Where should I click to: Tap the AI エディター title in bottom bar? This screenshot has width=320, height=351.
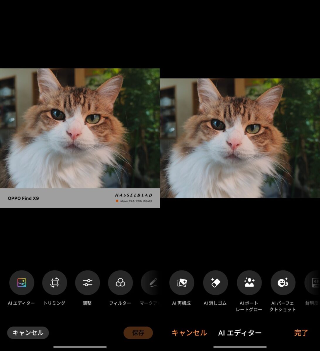(240, 333)
